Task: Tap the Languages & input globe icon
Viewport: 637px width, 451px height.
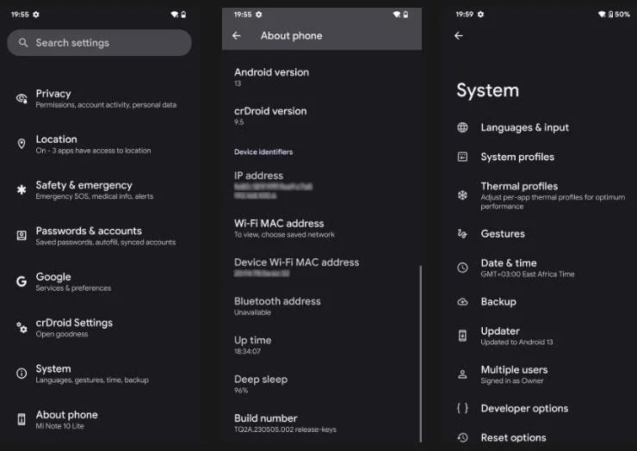Action: pos(462,127)
